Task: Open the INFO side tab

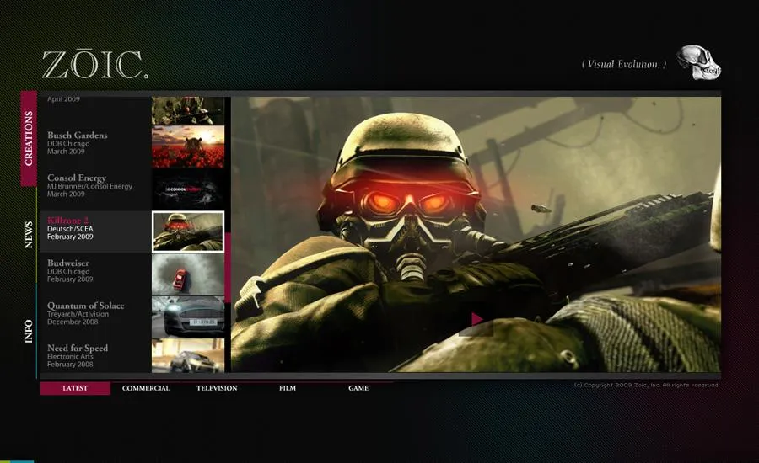Action: click(x=29, y=331)
